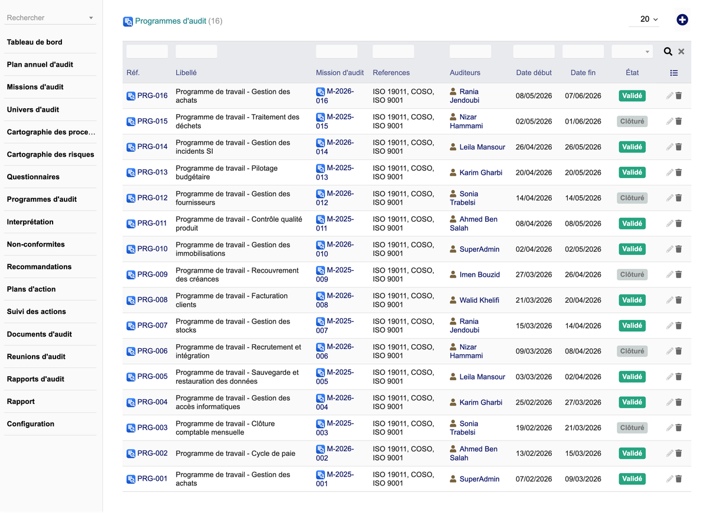Click the trash icon for PRG-012
The height and width of the screenshot is (531, 709).
tap(679, 198)
